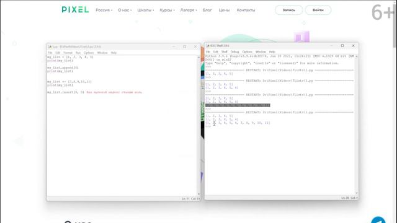Click the Python icon in the editor title bar
Viewport: 397px width, 223px height.
click(50, 46)
